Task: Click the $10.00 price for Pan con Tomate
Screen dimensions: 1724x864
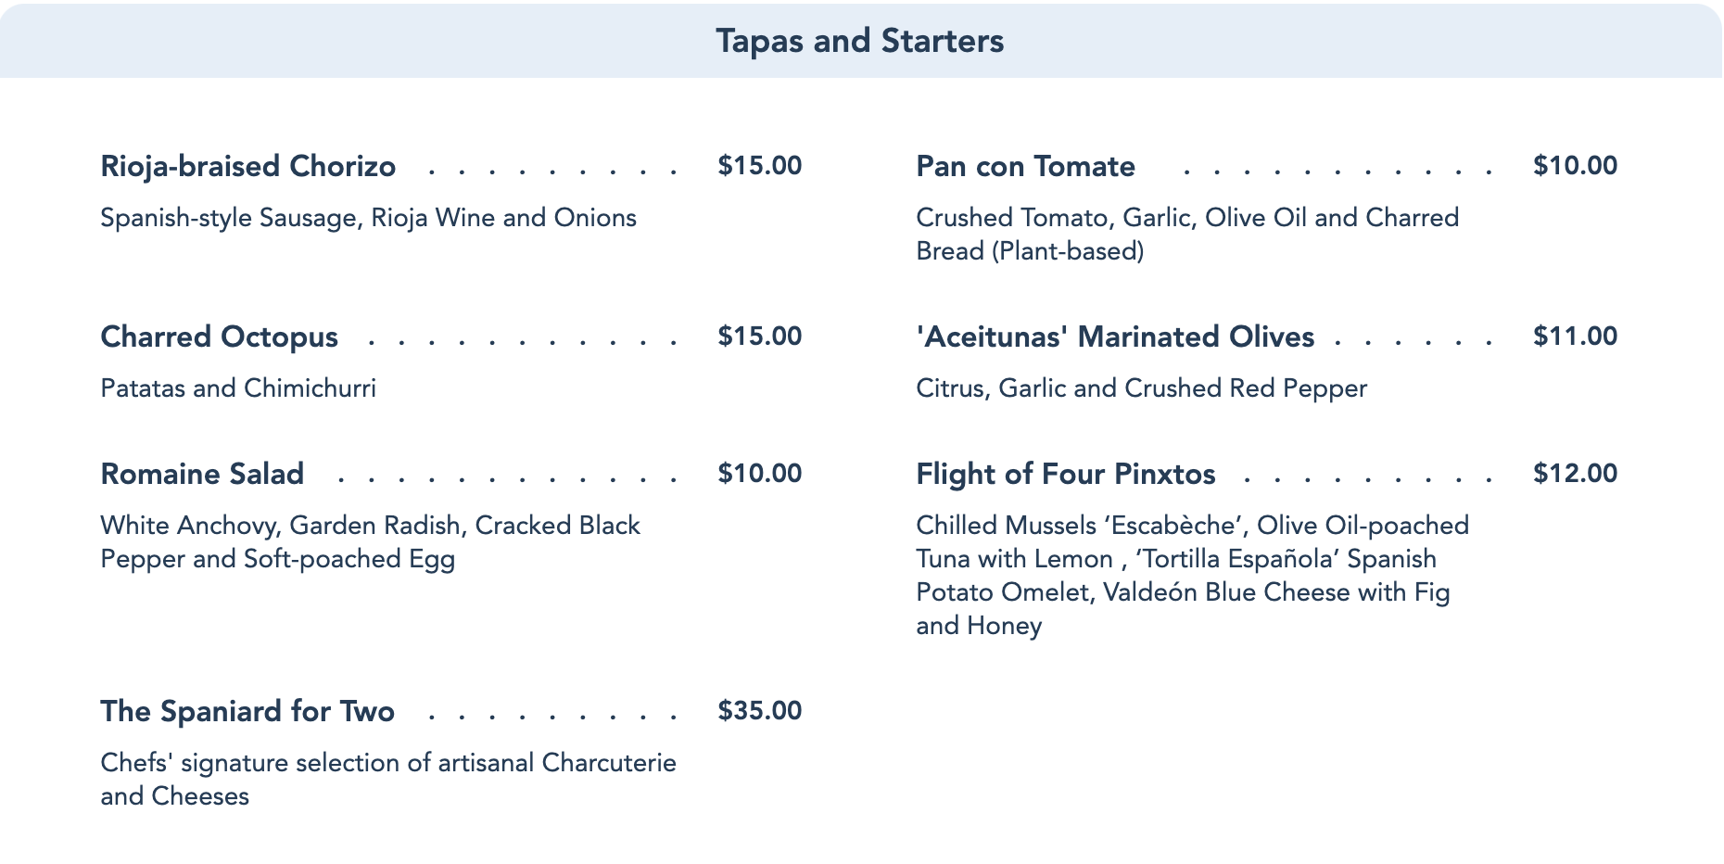Action: (x=1575, y=166)
